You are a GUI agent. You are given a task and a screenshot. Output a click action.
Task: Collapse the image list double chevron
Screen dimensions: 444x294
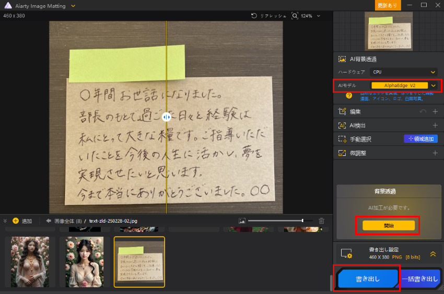[x=5, y=221]
